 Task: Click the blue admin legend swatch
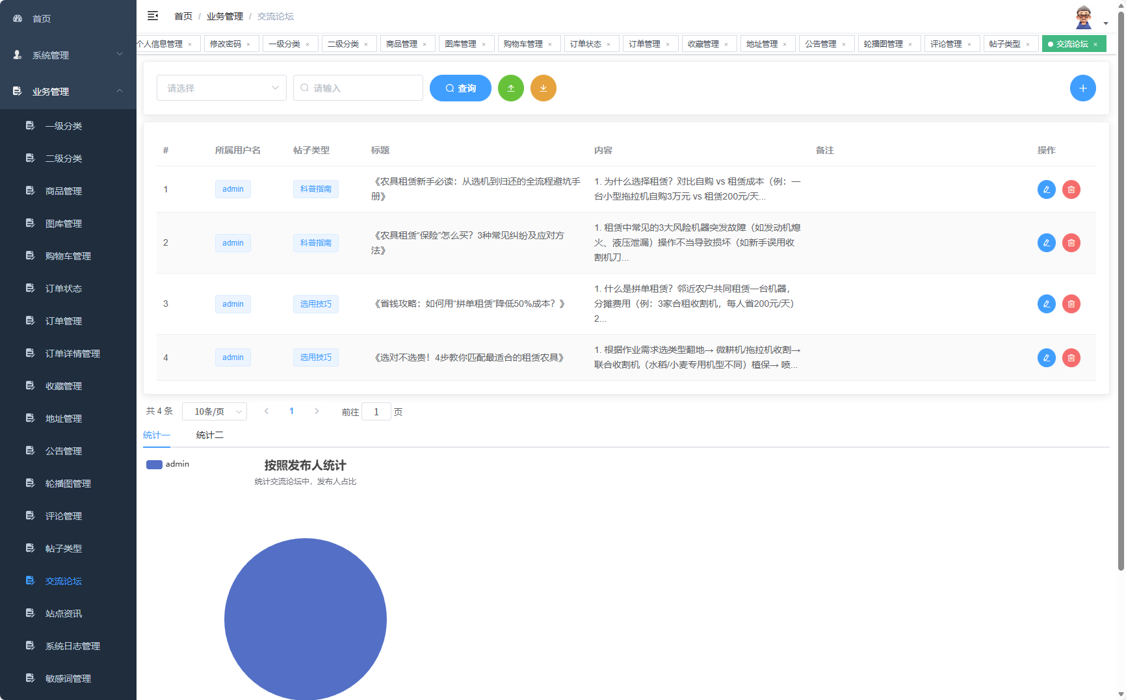click(154, 464)
